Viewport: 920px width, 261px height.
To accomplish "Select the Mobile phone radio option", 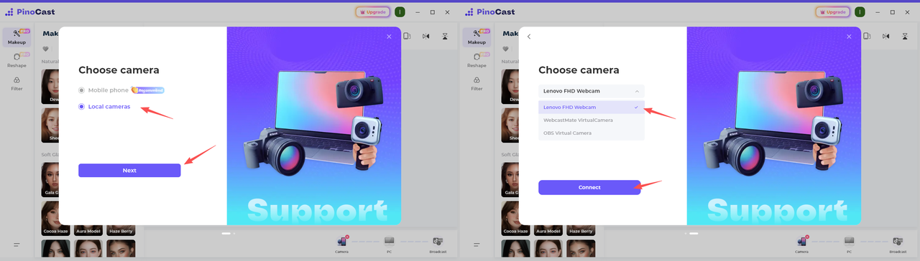I will [x=82, y=90].
